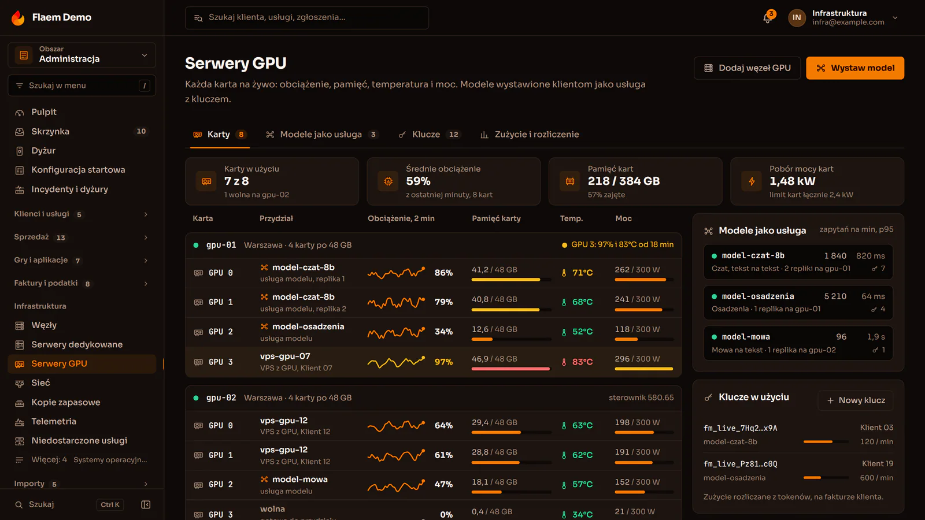Click the Szukaj w menu field
The image size is (925, 520).
tap(82, 86)
